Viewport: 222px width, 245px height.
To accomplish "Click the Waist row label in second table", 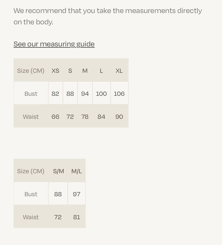I will tap(31, 217).
